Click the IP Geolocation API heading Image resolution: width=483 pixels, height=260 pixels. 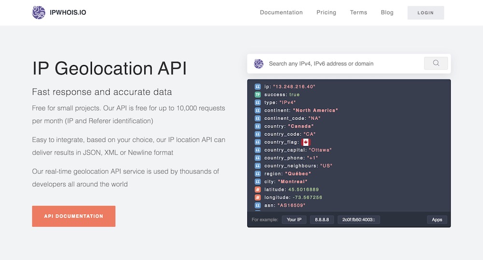point(109,68)
